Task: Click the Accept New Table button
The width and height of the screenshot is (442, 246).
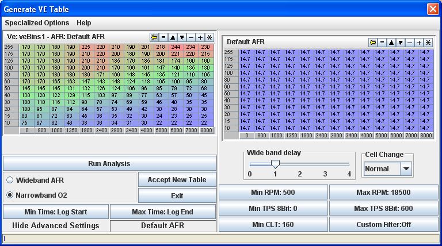Action: tap(177, 180)
